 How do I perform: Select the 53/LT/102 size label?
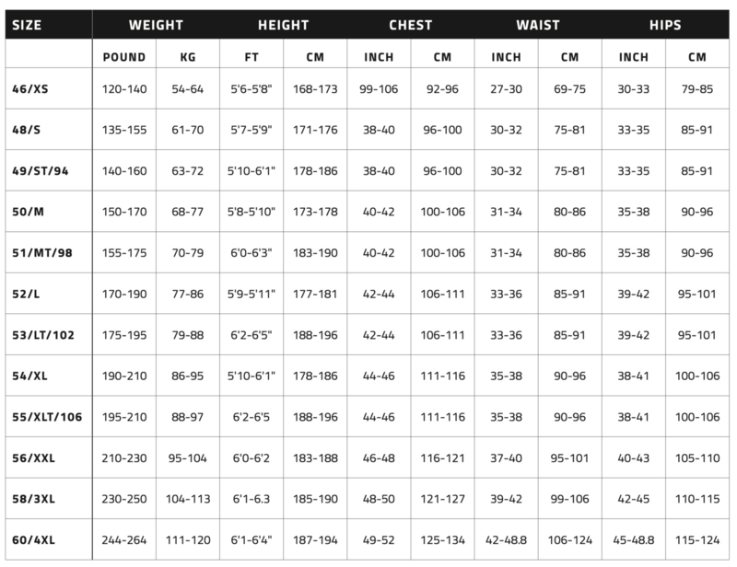(43, 335)
